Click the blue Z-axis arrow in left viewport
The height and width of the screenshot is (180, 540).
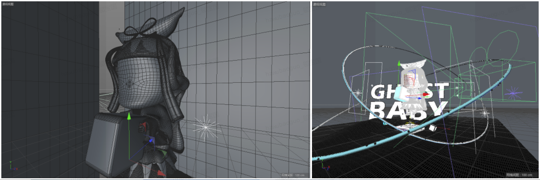tap(151, 140)
